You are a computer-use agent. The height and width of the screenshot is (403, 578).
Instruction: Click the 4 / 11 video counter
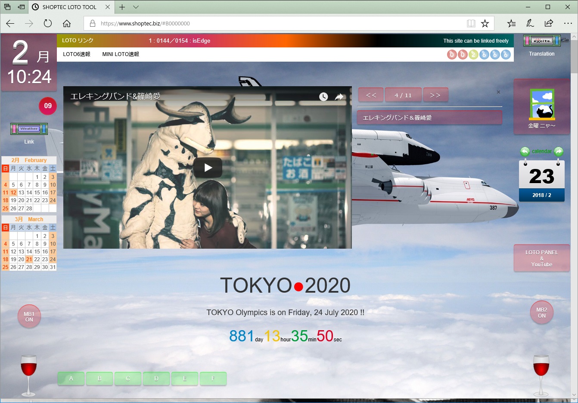403,95
